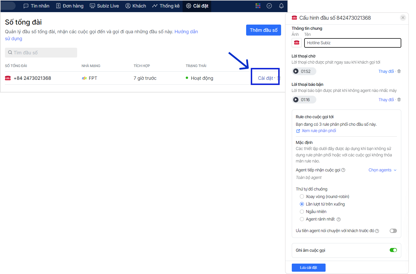This screenshot has width=416, height=274.
Task: Click help icon next to Agent rảnh nhất
Action: point(339,219)
